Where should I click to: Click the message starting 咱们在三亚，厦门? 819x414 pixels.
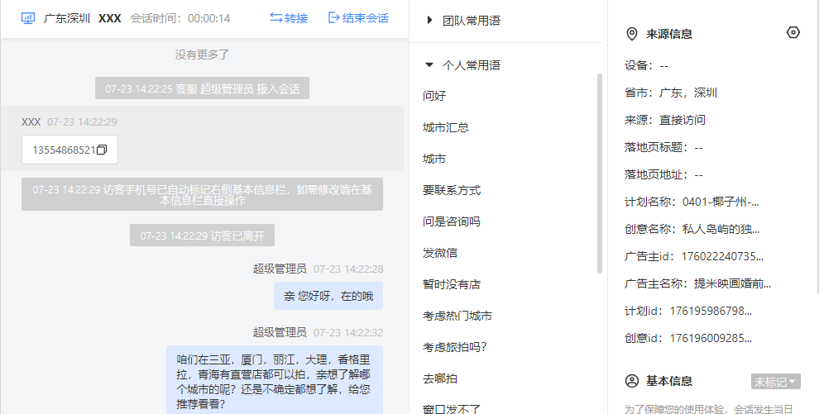[x=274, y=380]
